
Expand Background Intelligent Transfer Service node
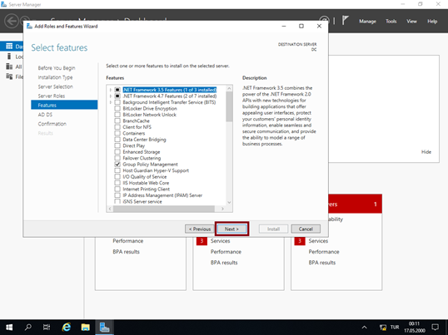[x=111, y=102]
